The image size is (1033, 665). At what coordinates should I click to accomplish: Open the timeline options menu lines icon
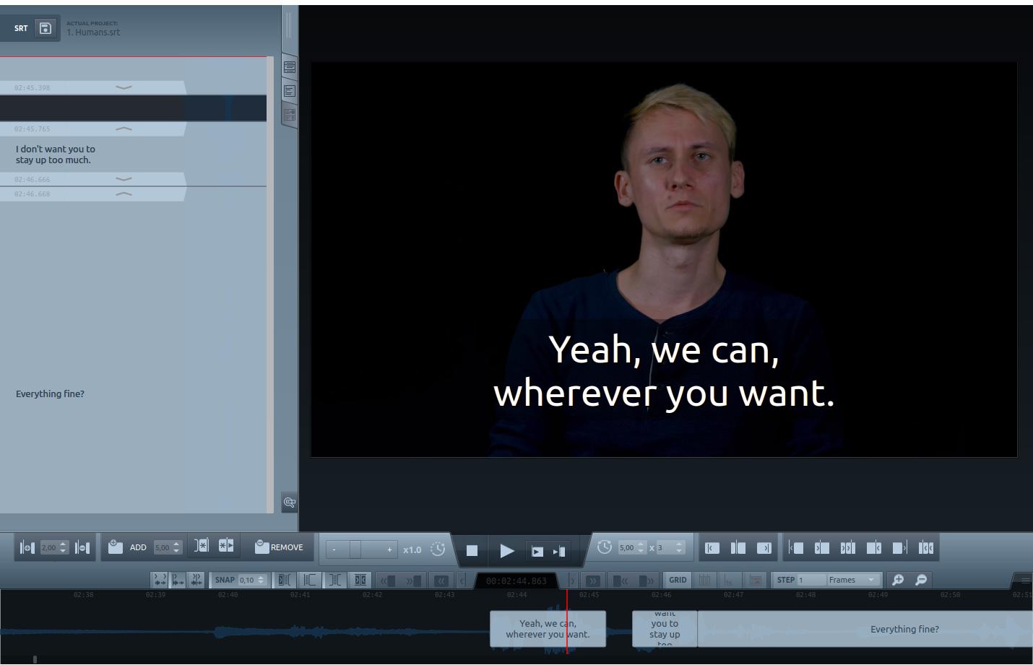pyautogui.click(x=1025, y=580)
